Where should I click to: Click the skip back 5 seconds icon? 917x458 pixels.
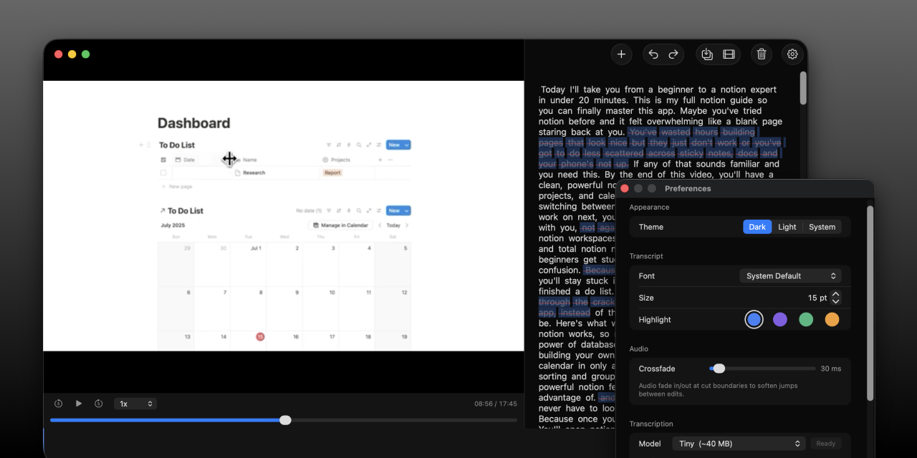[x=59, y=404]
